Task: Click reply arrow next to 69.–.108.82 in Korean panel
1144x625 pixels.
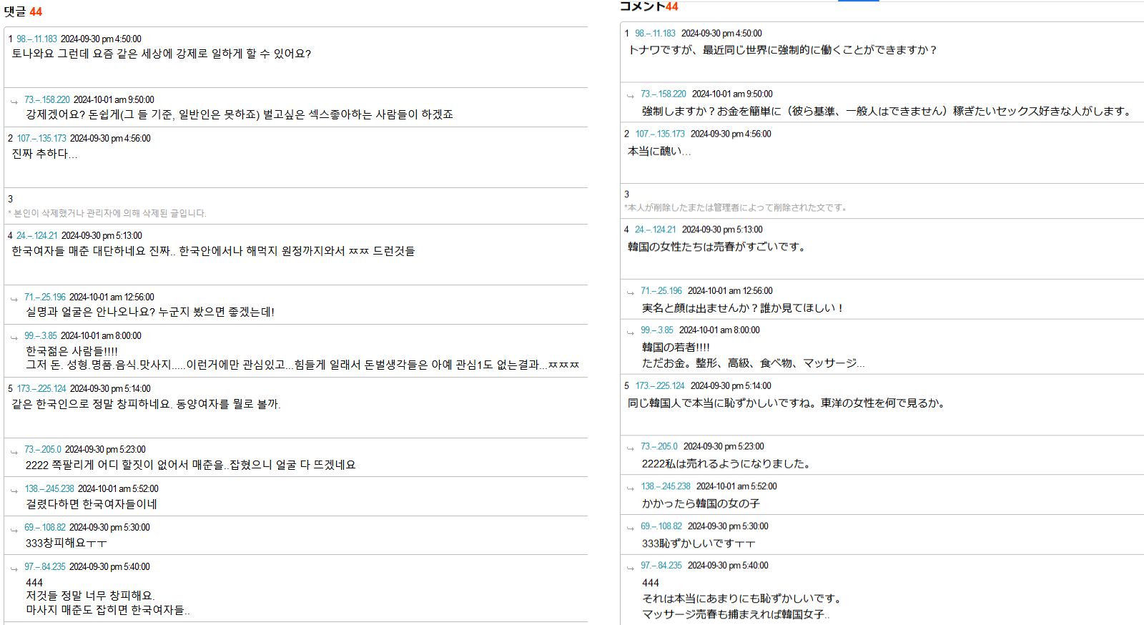Action: point(14,529)
